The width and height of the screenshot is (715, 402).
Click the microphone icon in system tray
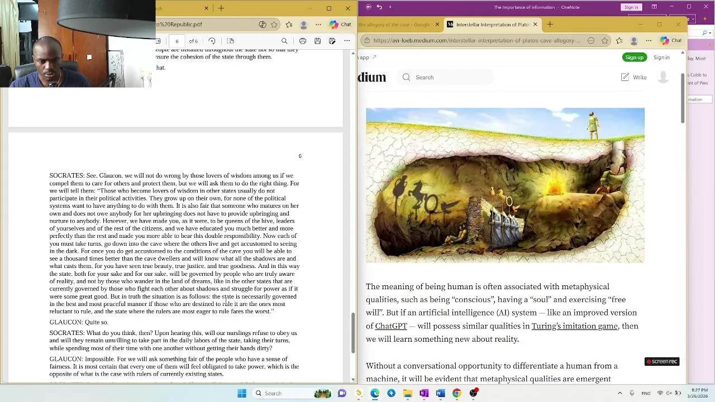(x=632, y=393)
